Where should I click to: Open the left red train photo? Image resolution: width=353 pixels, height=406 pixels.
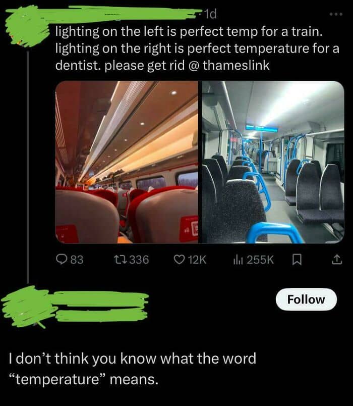coord(127,162)
